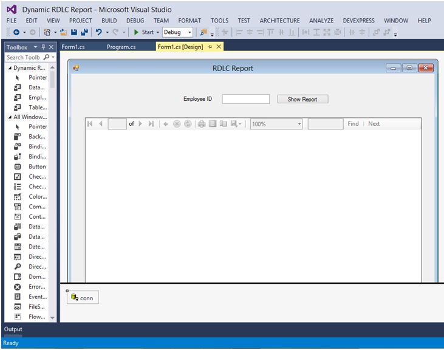Open the ARCHITECTURE menu
Image resolution: width=444 pixels, height=350 pixels.
[x=279, y=21]
